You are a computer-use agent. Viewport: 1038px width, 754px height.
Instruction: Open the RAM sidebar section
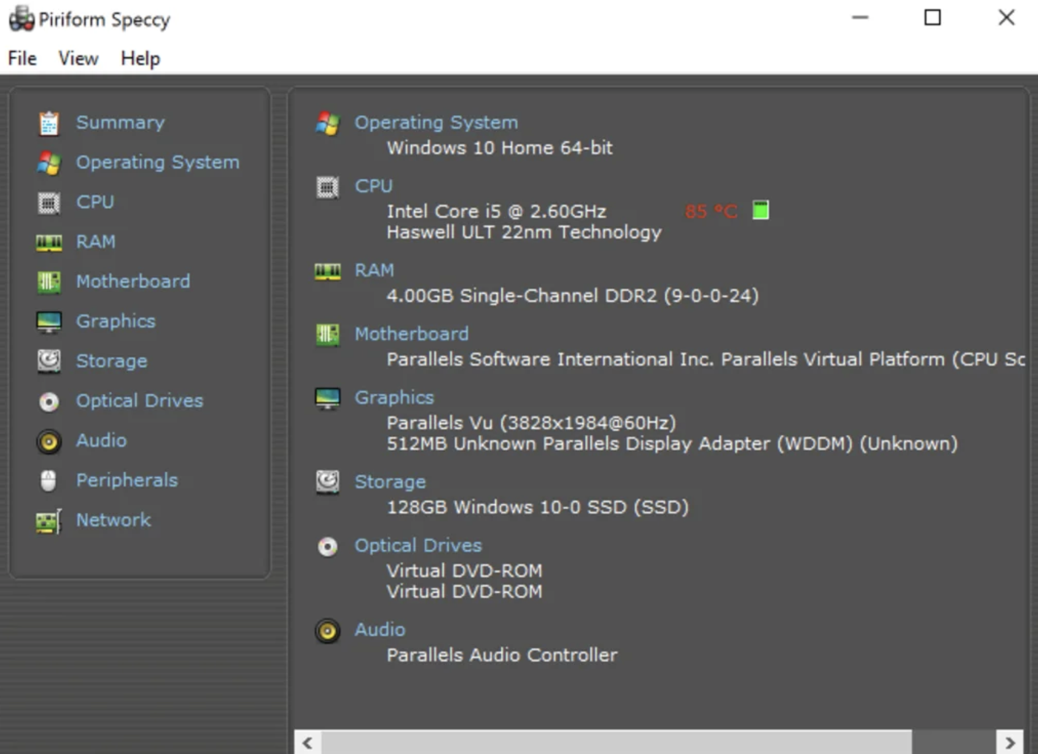click(x=96, y=242)
